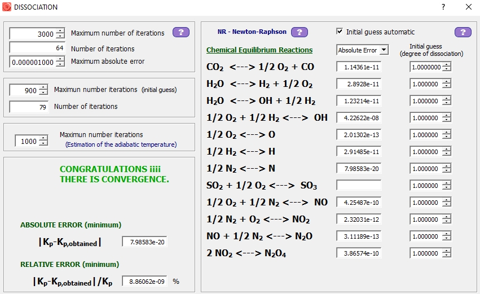
Task: Decrease adiabatic temperature iterations value 1000
Action: [x=43, y=144]
